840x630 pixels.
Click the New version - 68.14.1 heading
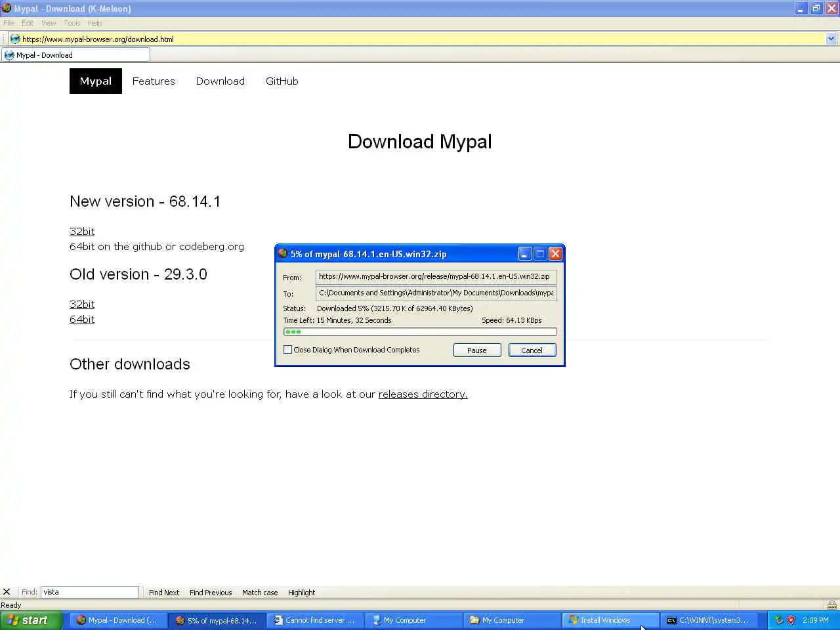point(145,201)
